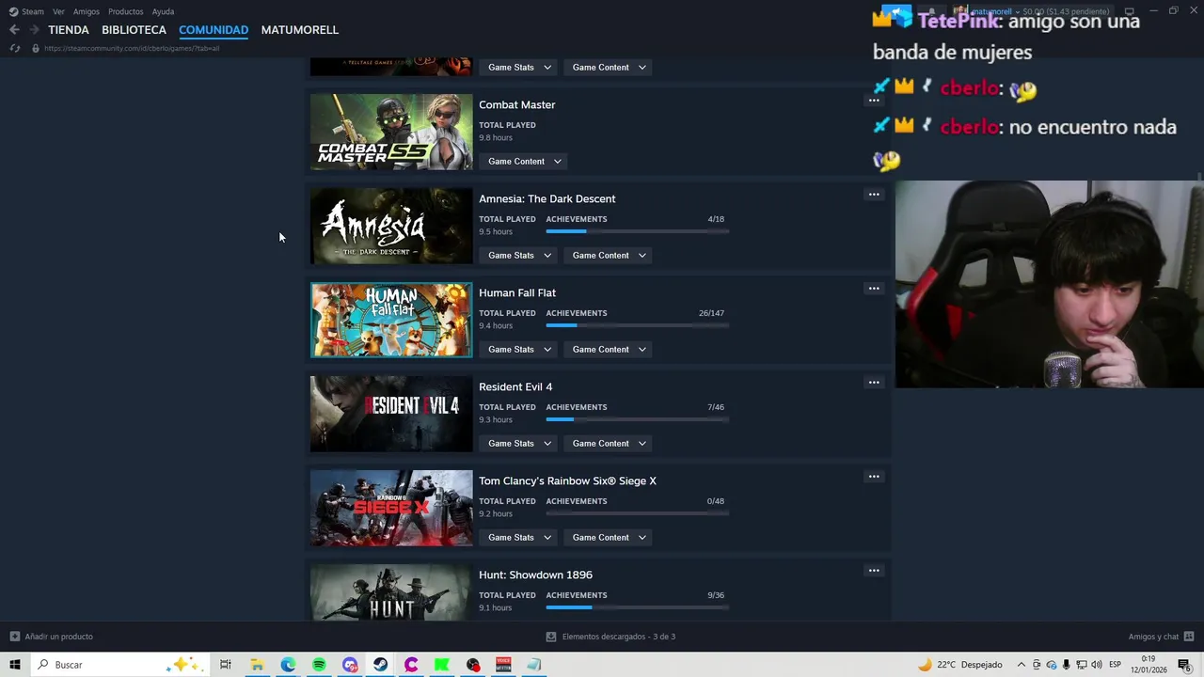1204x677 pixels.
Task: Open Tom Clancy's Rainbow Six Siege X link
Action: tap(567, 480)
